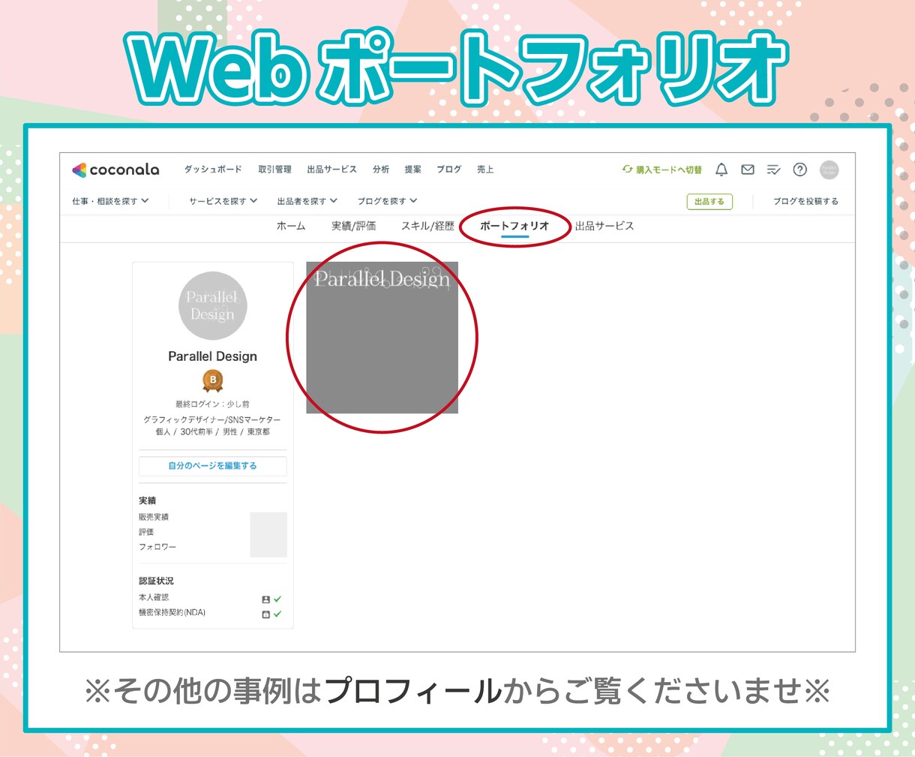Click the Parallel Design profile name
This screenshot has width=915, height=757.
(x=213, y=356)
